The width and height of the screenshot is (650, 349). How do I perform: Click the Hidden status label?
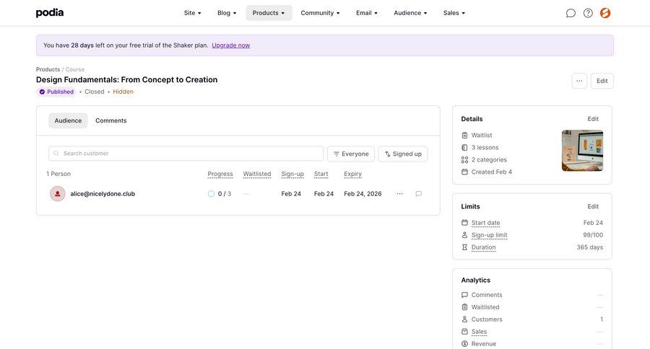click(x=123, y=92)
